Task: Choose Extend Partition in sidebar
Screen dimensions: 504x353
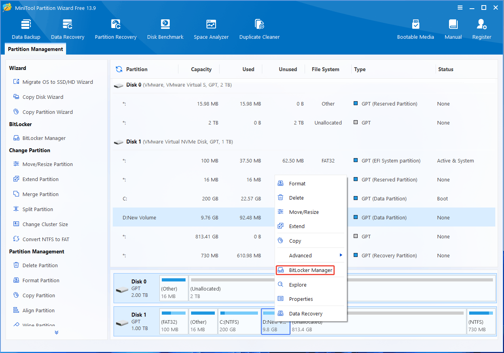Action: pyautogui.click(x=36, y=179)
